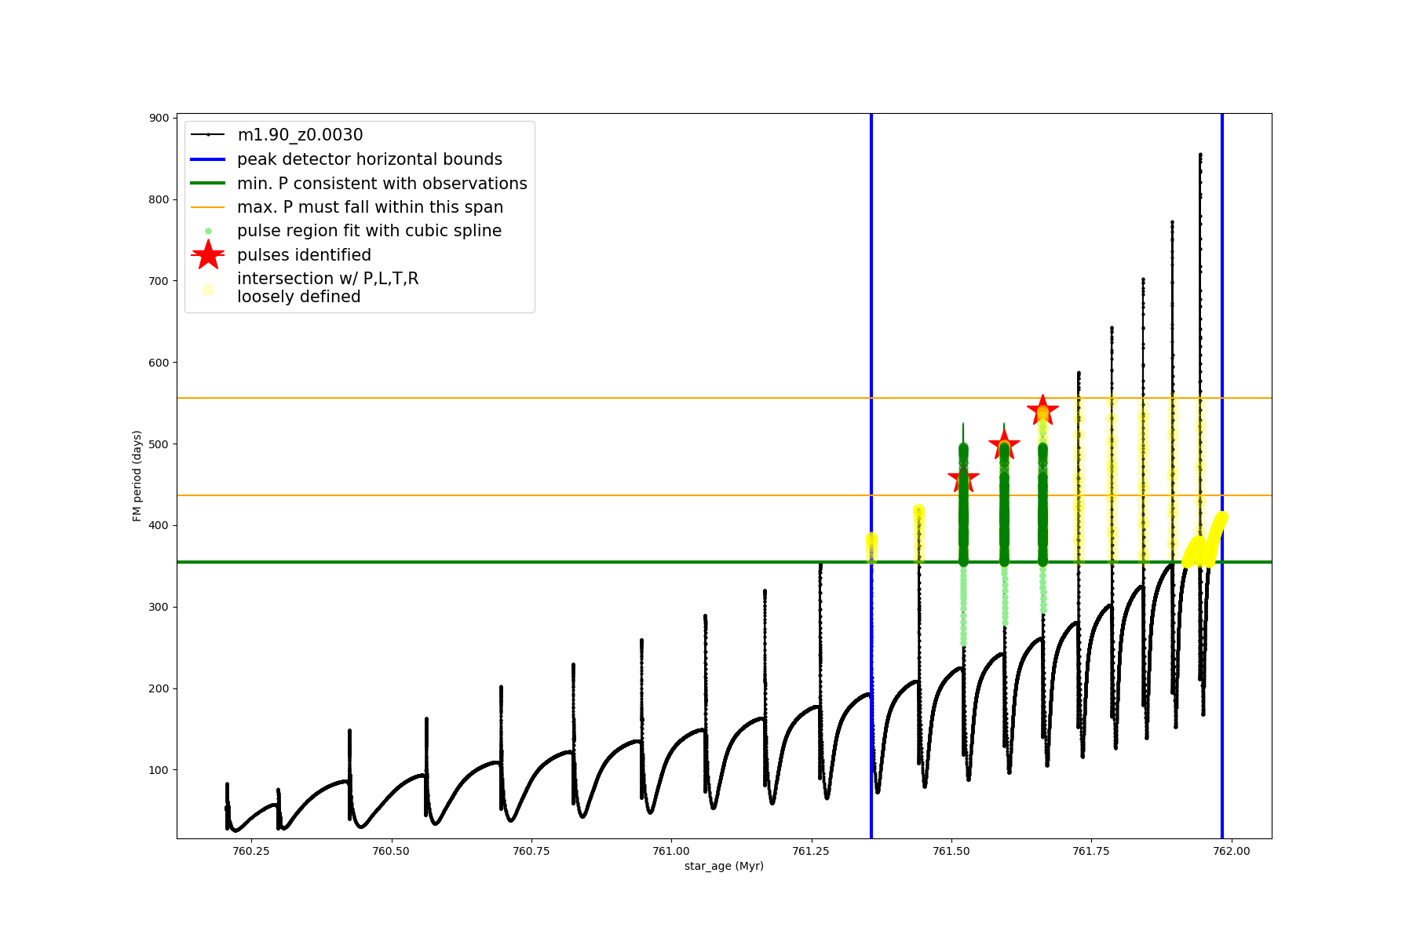The width and height of the screenshot is (1413, 942).
Task: Click the 'star_age (Myr)' x-axis label
Action: [724, 866]
